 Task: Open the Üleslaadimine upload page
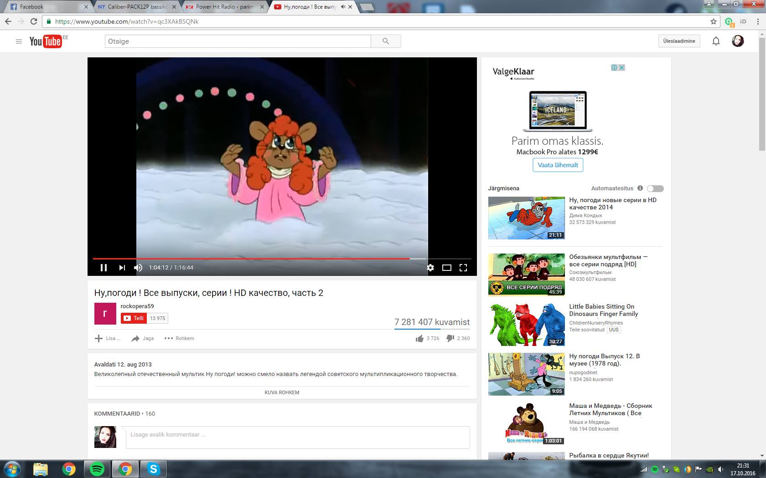click(x=679, y=41)
